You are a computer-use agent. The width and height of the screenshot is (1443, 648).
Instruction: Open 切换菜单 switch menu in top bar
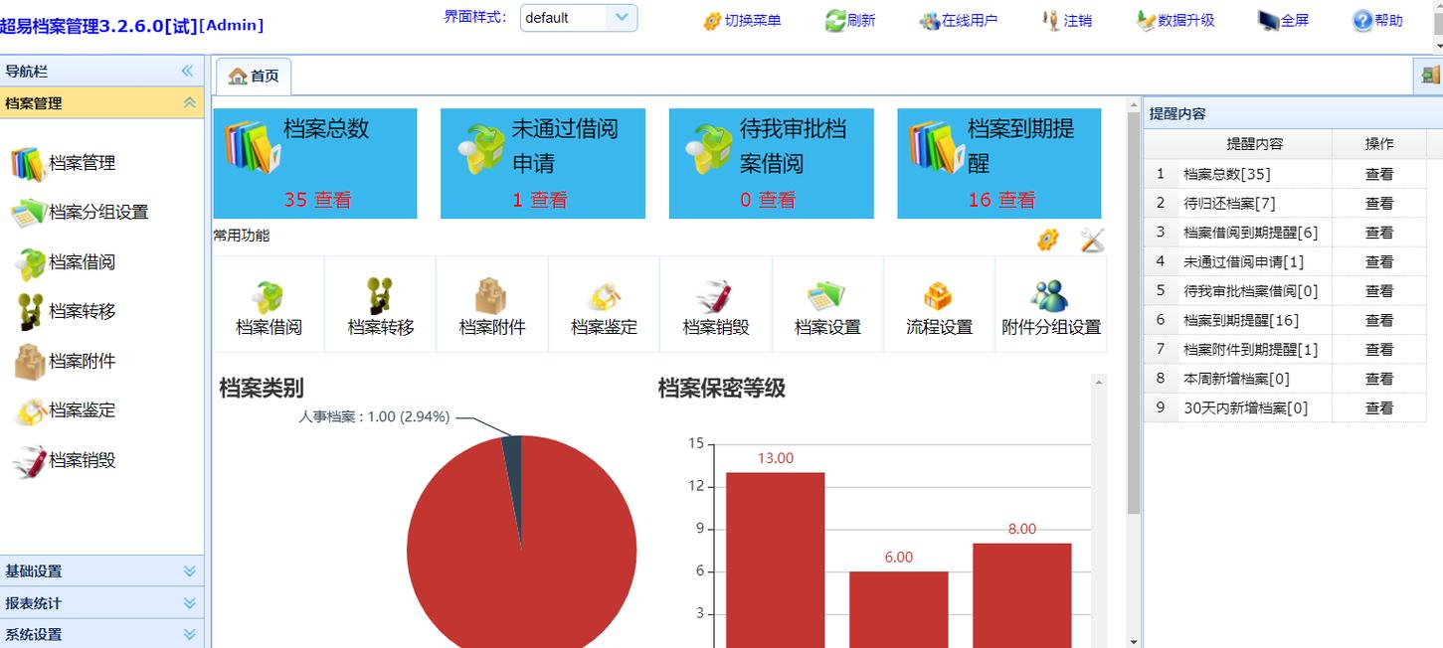pos(742,20)
